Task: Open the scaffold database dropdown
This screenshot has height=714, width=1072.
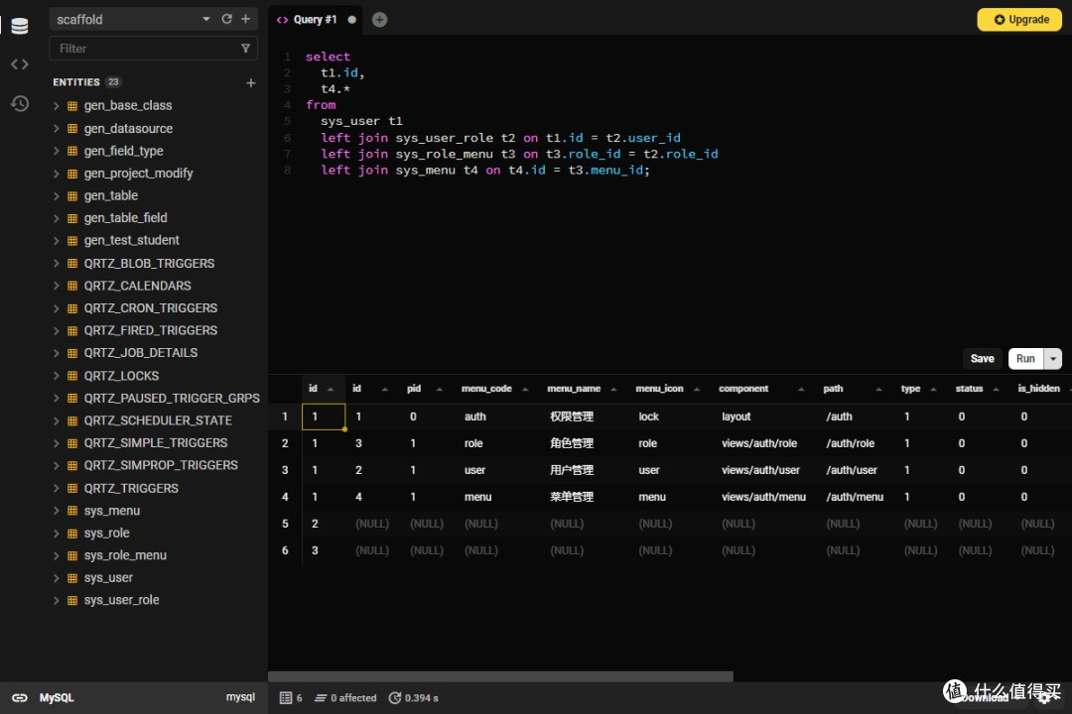Action: (206, 19)
